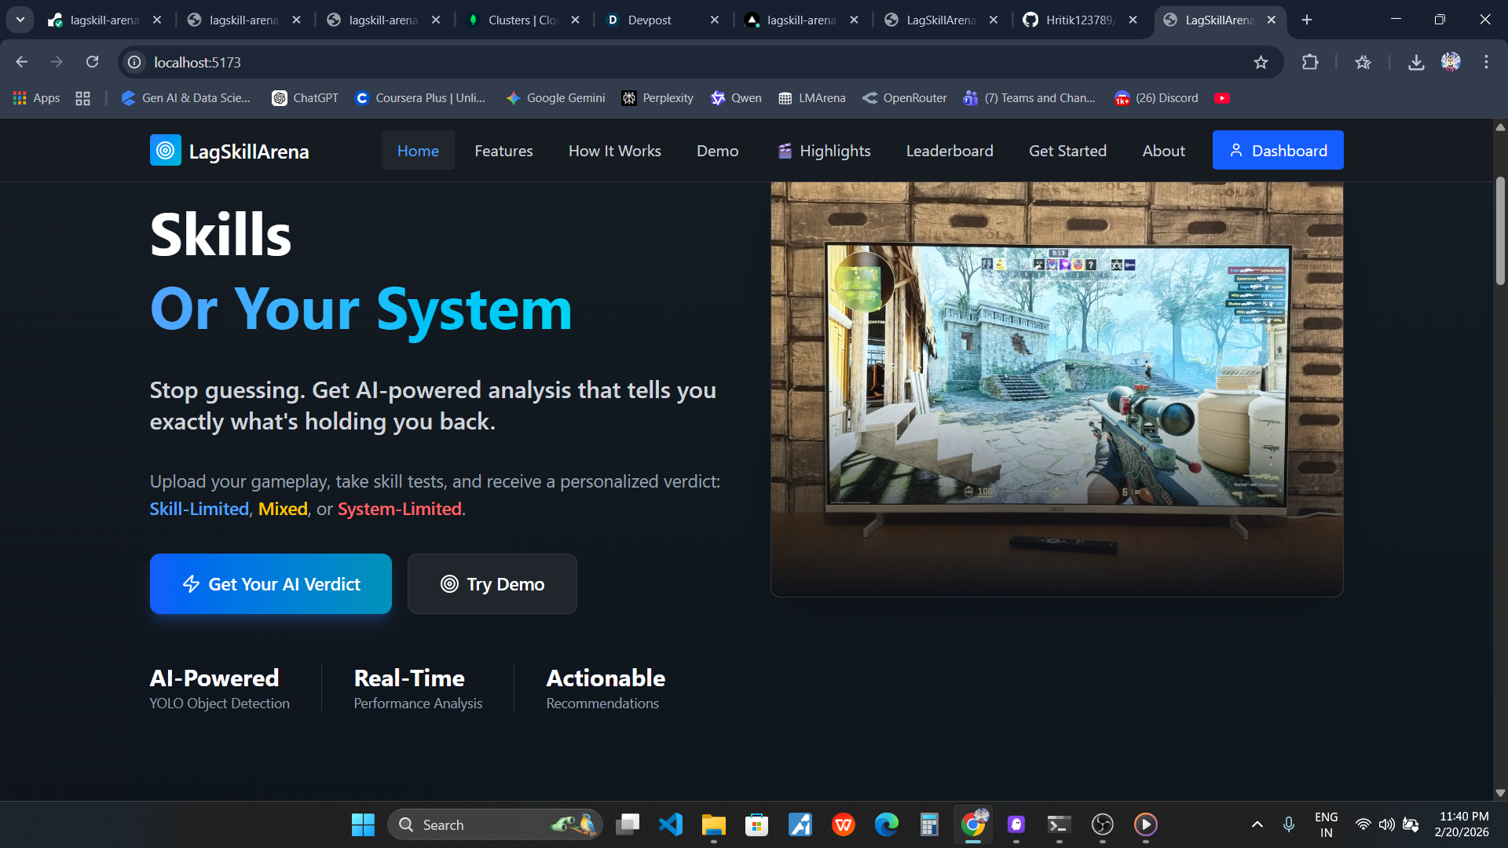
Task: Click the LagSkillArena target logo icon
Action: point(165,151)
